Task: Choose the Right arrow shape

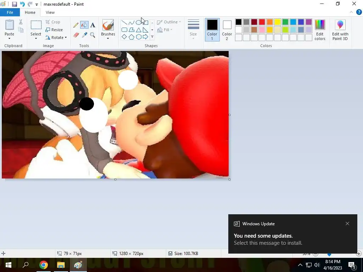Action: [x=145, y=37]
